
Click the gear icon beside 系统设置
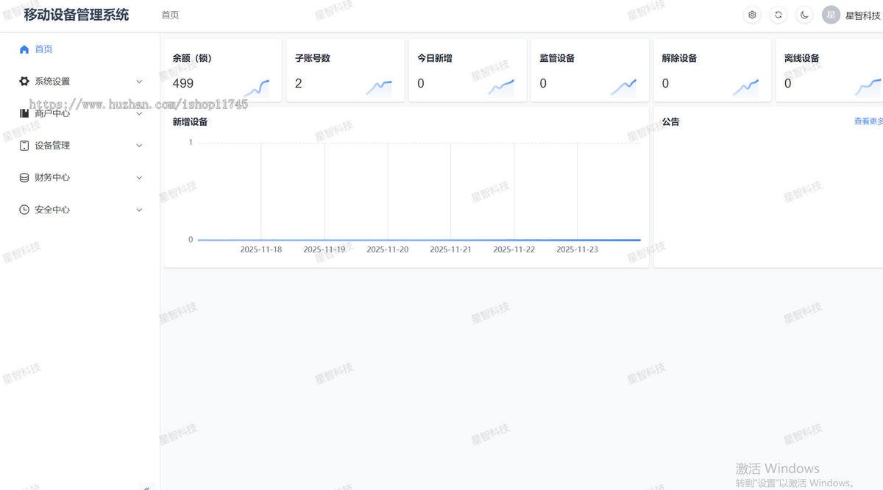24,82
